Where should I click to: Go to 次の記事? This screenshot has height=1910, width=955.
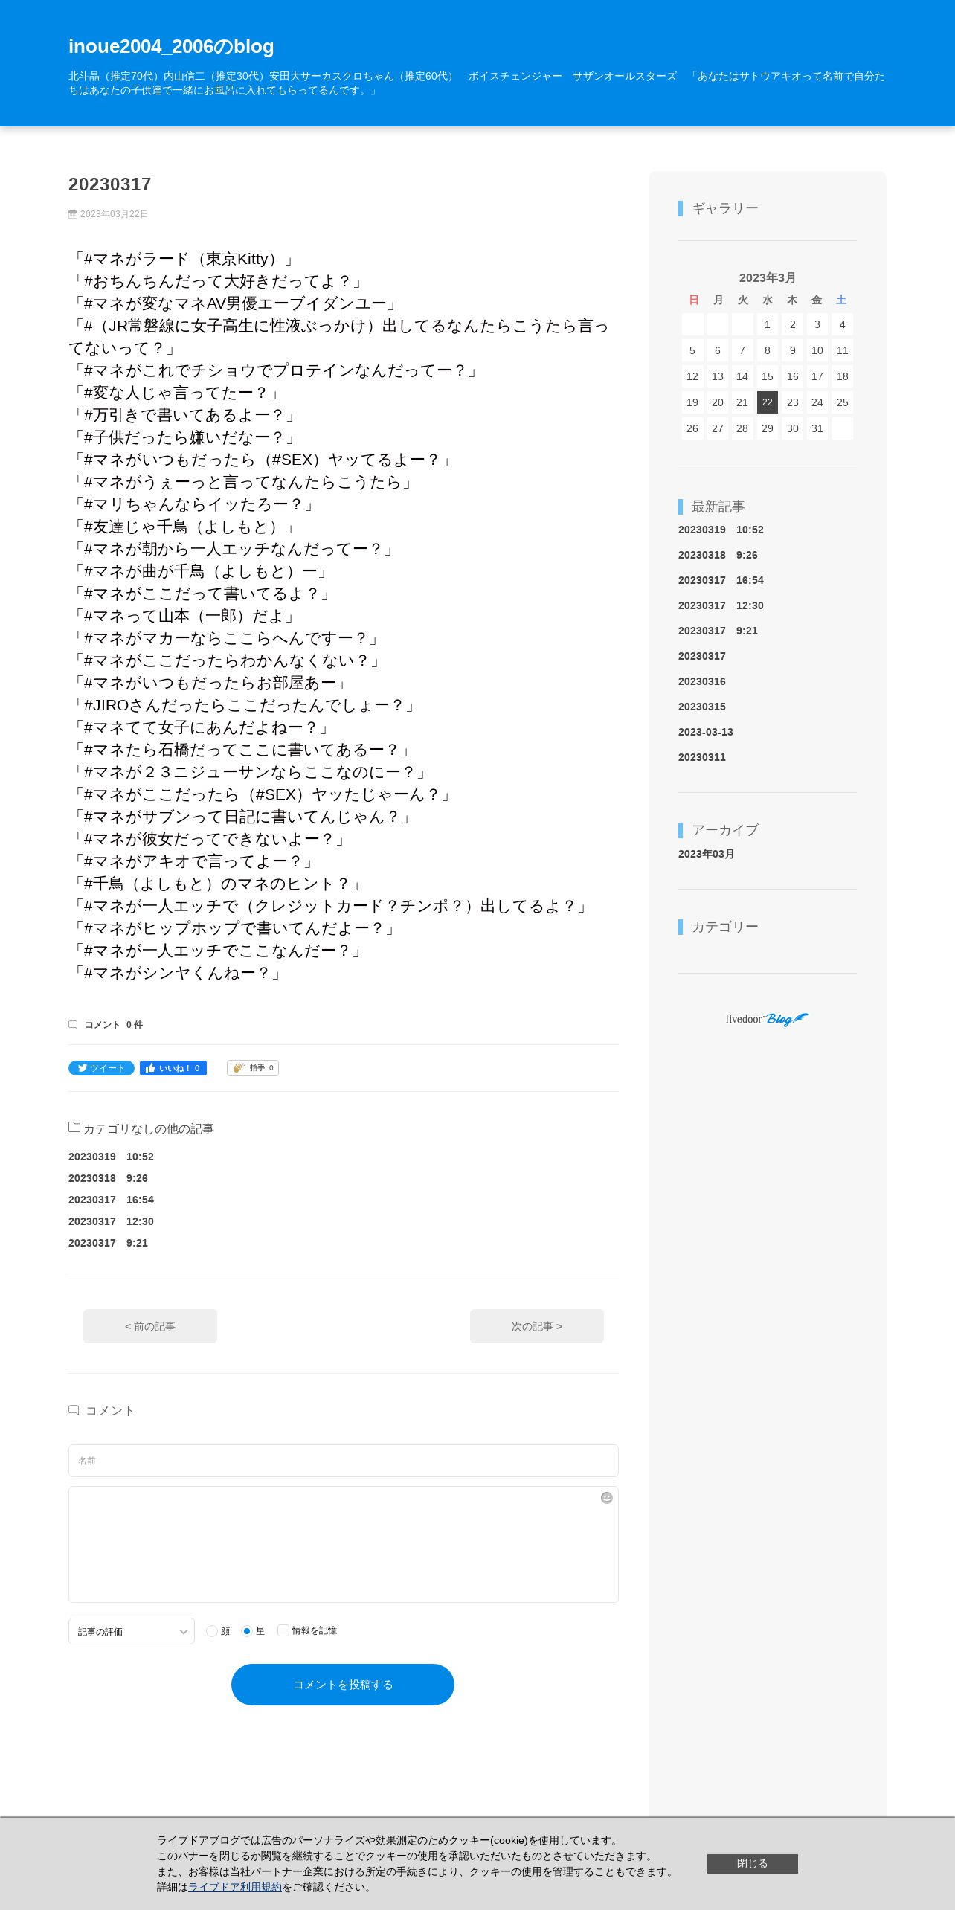(x=537, y=1326)
